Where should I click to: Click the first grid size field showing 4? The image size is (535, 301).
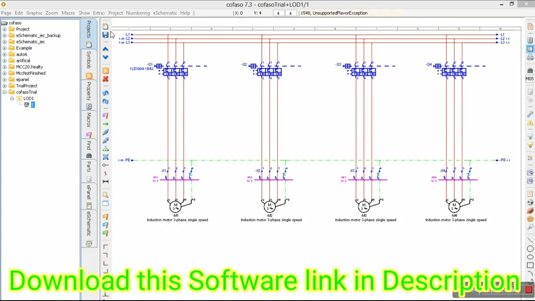click(278, 13)
